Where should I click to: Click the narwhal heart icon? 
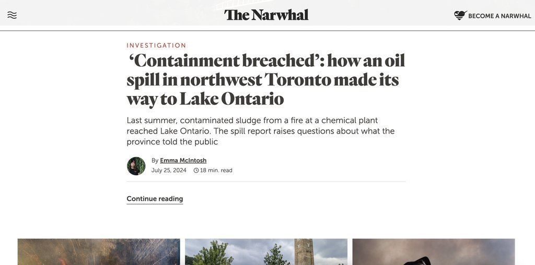pos(460,15)
